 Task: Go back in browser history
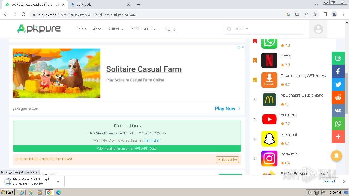[6, 14]
